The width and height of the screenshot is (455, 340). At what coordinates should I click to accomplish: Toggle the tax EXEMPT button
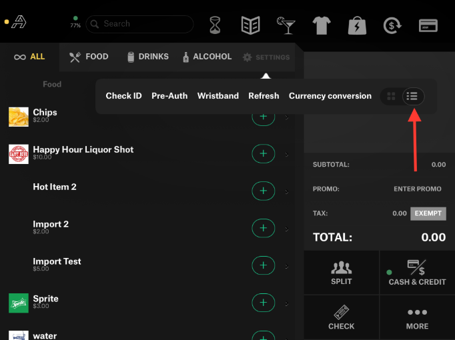428,214
